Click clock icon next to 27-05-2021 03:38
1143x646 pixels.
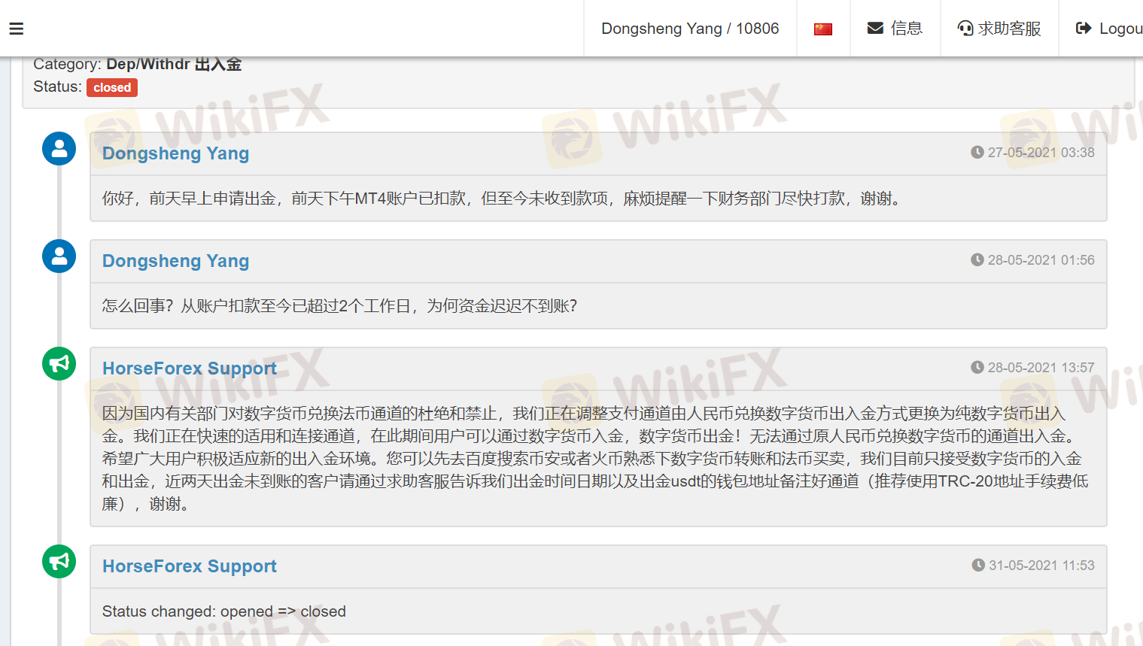coord(977,153)
